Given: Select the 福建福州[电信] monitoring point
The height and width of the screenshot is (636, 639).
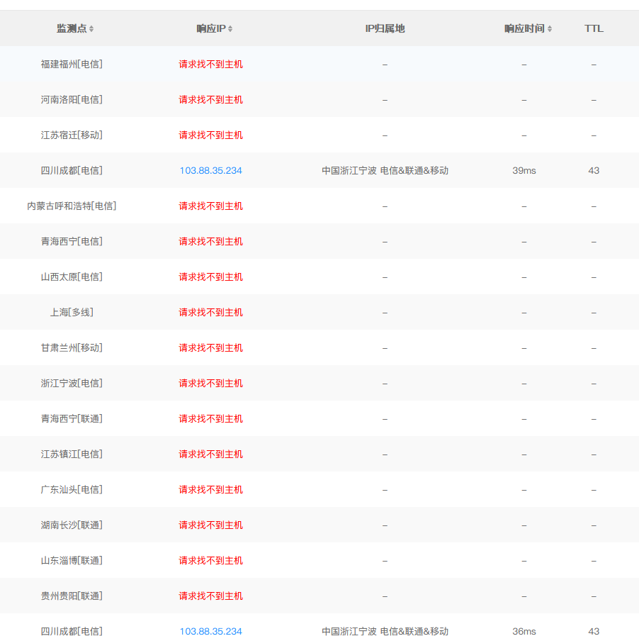Looking at the screenshot, I should pos(72,64).
